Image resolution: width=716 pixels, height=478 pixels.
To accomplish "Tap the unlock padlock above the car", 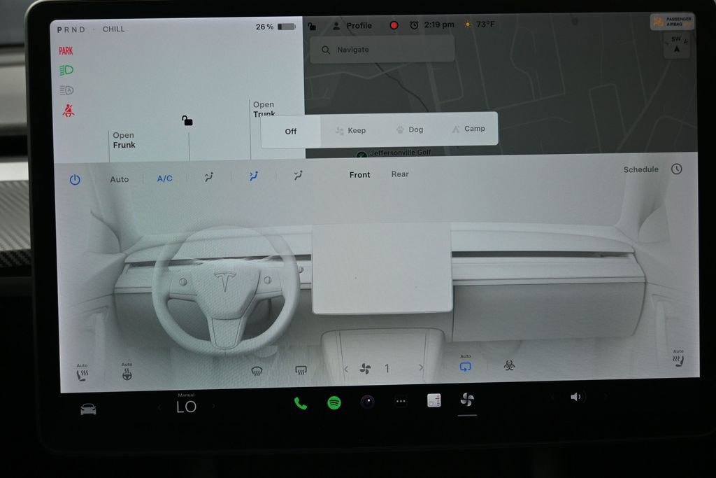I will coord(187,120).
